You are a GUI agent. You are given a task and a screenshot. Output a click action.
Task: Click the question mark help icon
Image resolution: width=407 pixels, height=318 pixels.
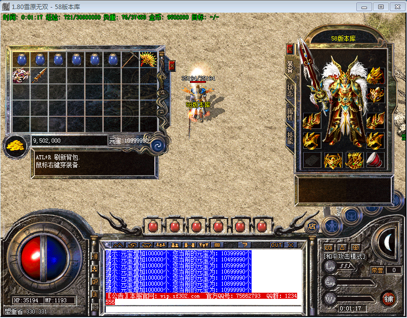(x=245, y=245)
